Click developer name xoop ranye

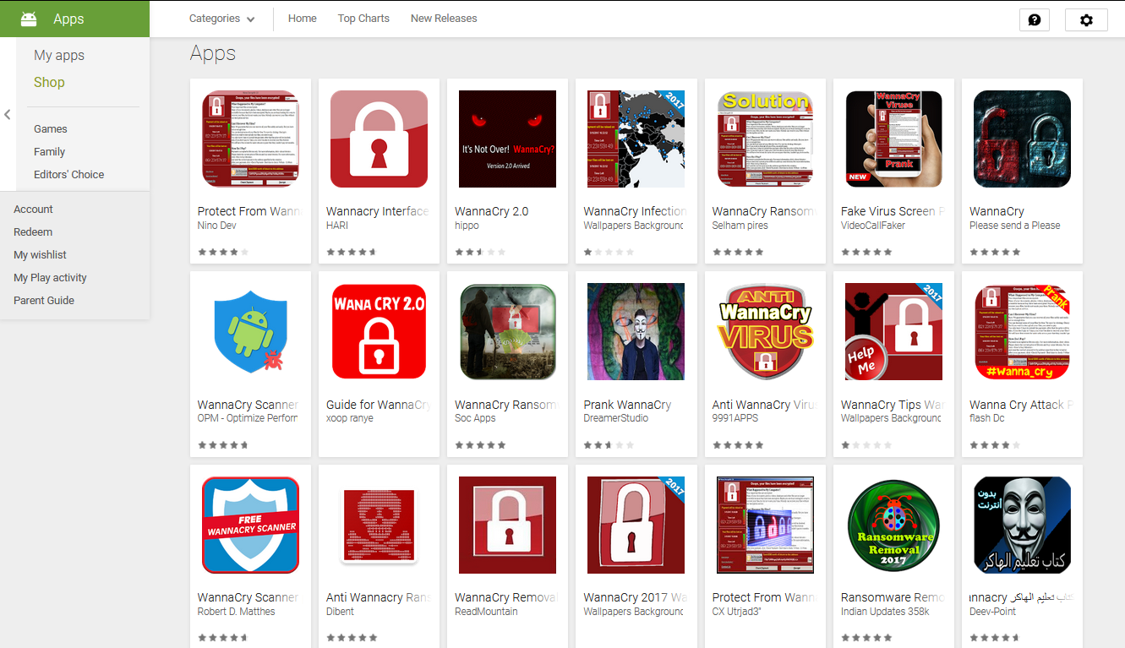tap(350, 418)
